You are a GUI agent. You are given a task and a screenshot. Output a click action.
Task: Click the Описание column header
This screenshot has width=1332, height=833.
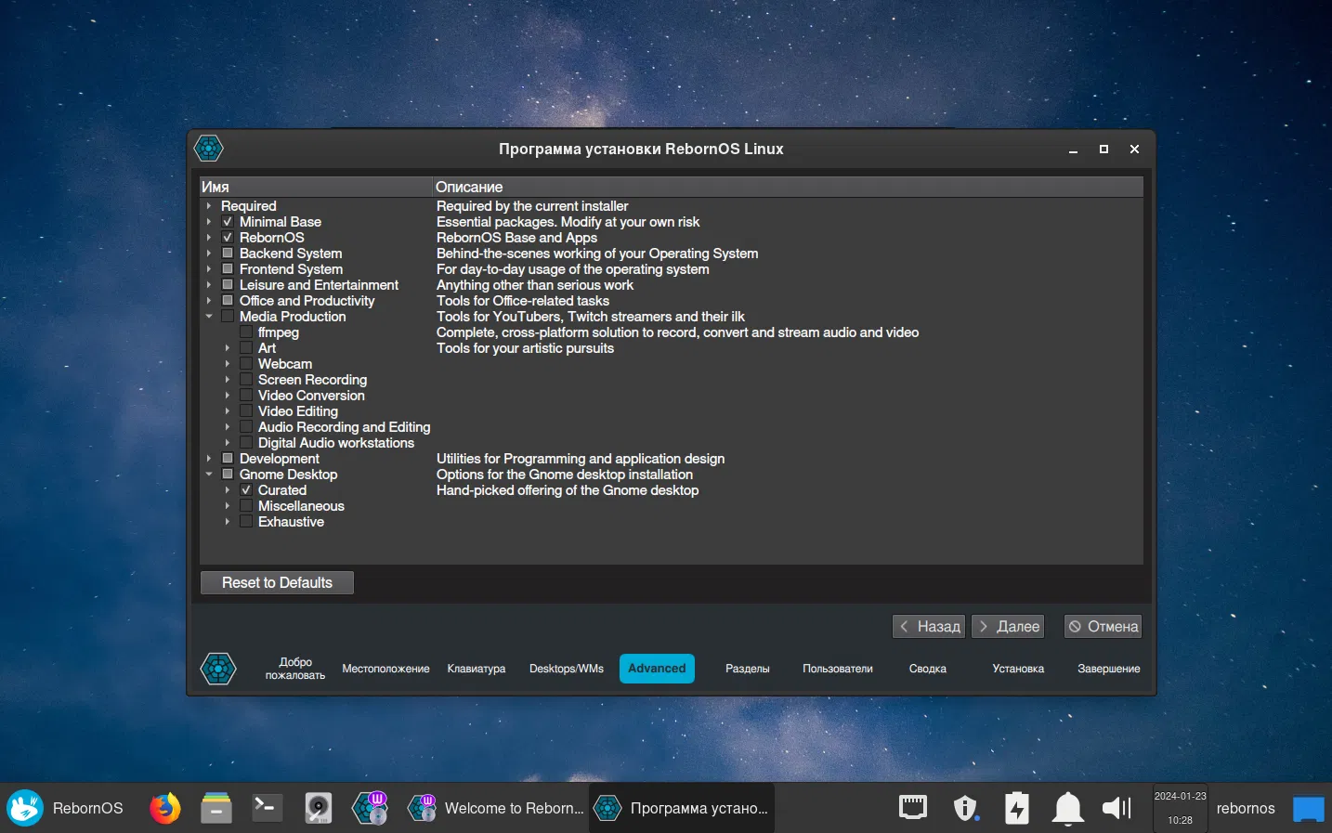coord(788,187)
